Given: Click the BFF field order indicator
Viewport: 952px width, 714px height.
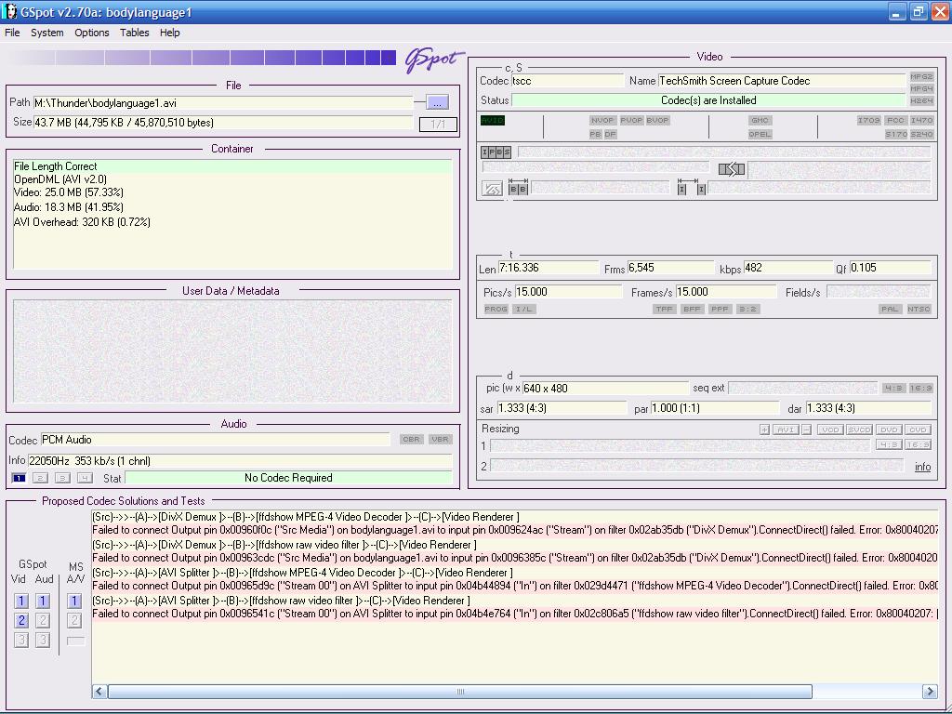Looking at the screenshot, I should 692,309.
